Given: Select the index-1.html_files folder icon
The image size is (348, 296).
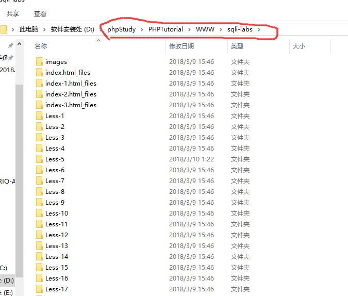Looking at the screenshot, I should 39,83.
